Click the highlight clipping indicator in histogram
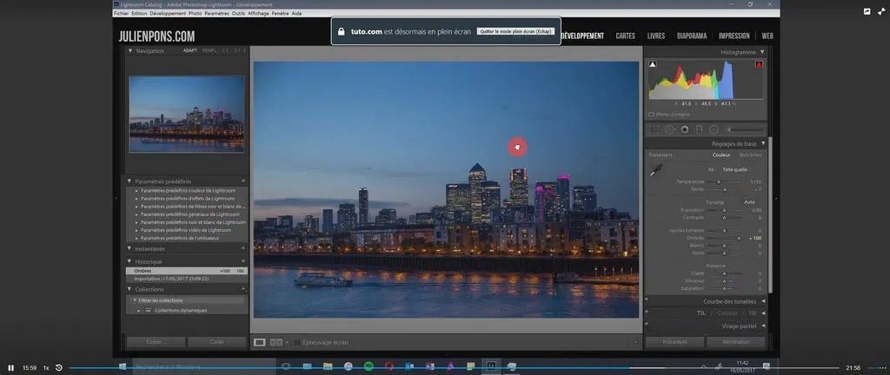Screen dimensions: 890x375 pyautogui.click(x=759, y=64)
